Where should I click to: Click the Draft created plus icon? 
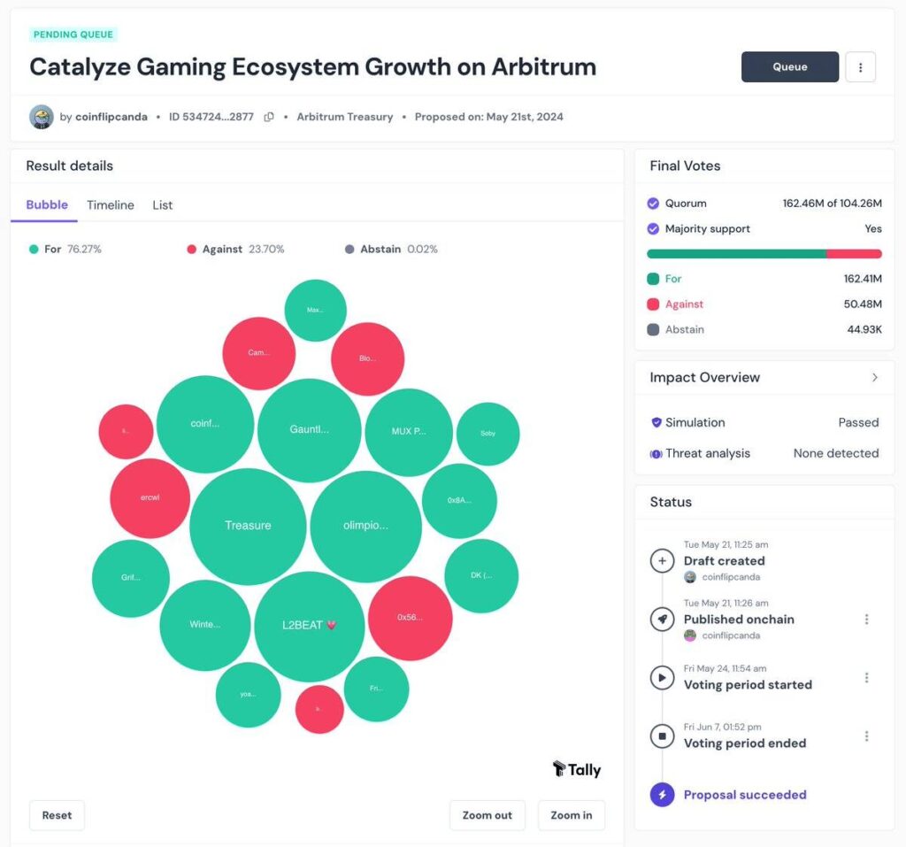[x=662, y=561]
